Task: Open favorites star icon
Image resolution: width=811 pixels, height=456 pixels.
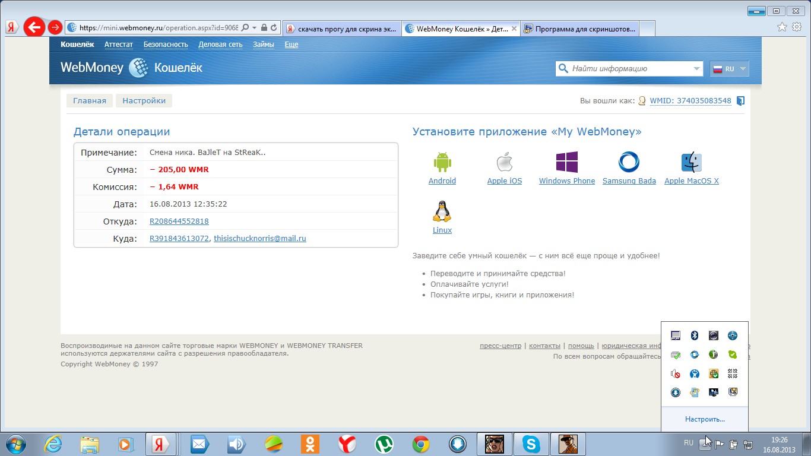Action: point(783,27)
